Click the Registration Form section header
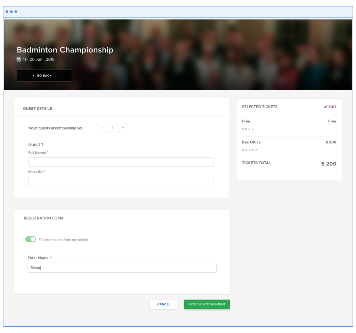 point(43,218)
